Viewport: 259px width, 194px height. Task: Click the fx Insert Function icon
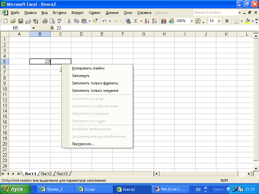[52, 28]
